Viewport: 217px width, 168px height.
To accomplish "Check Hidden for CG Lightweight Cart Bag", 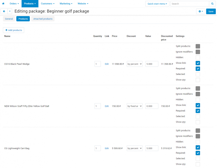I will pyautogui.click(x=198, y=142).
